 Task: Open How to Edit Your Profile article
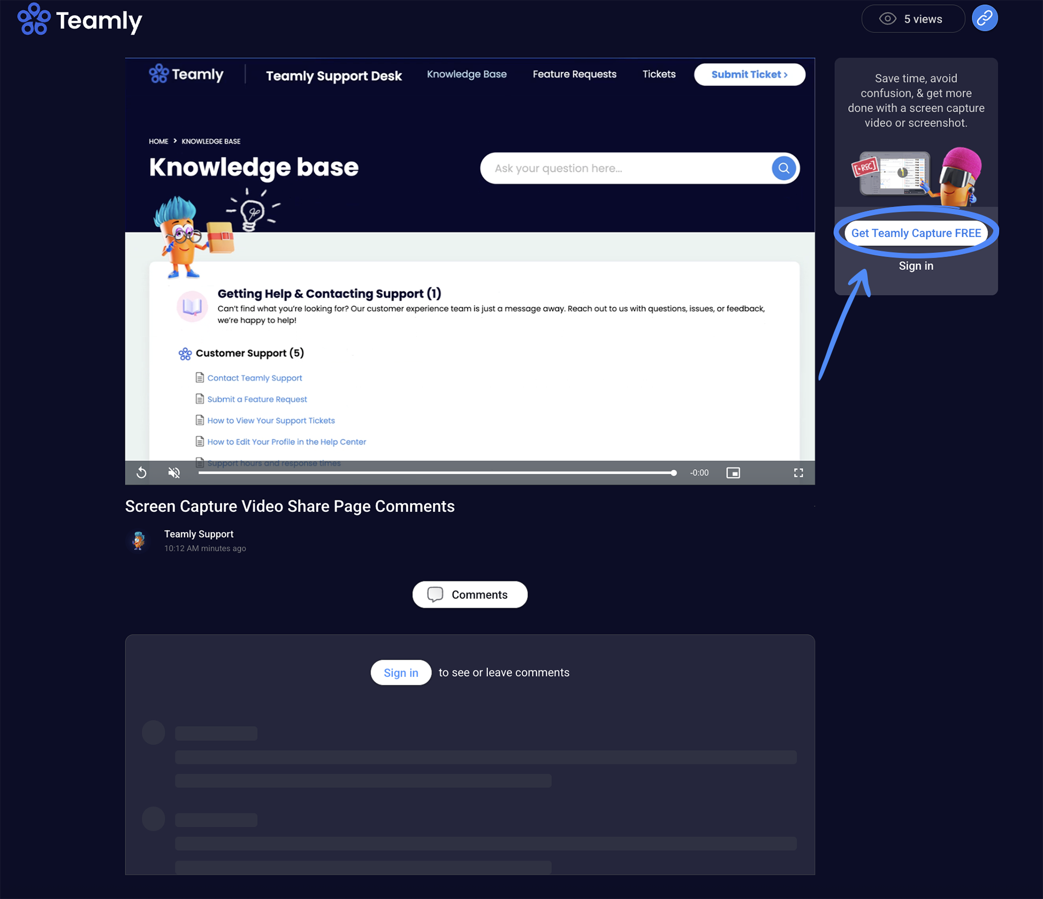286,442
